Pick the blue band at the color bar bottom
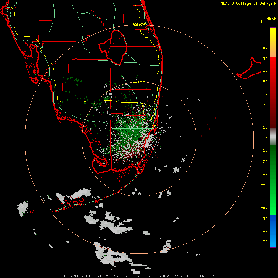 click(273, 231)
